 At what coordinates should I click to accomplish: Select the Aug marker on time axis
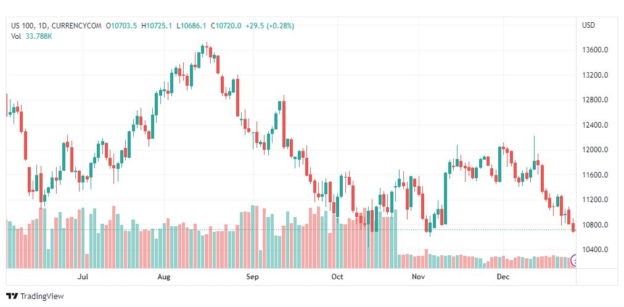point(164,277)
